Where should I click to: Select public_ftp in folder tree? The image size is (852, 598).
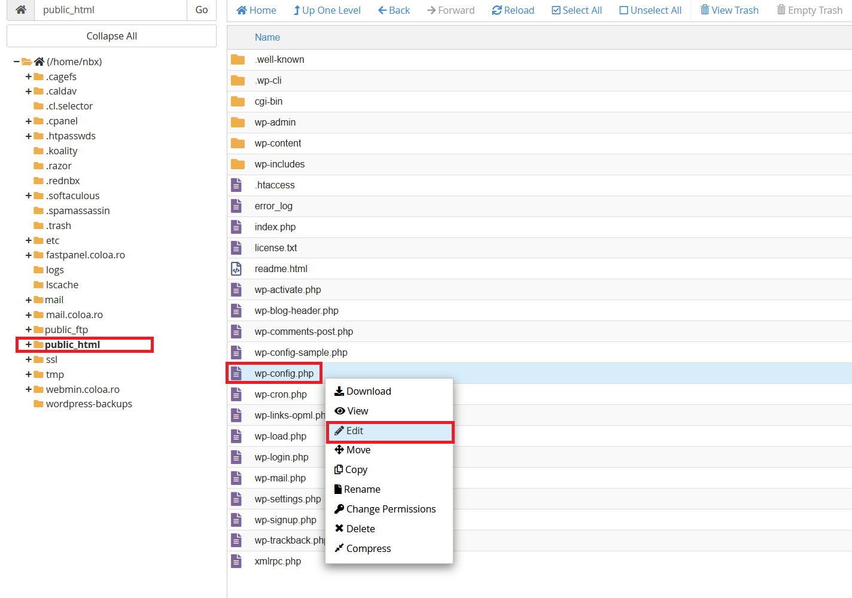(x=66, y=329)
